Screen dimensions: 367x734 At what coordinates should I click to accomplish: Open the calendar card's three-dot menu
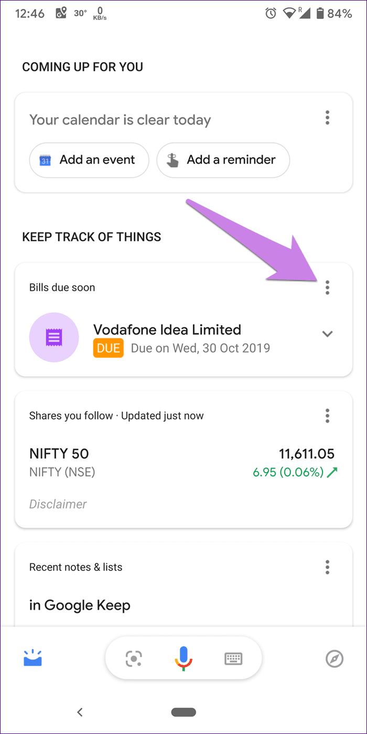[x=328, y=118]
